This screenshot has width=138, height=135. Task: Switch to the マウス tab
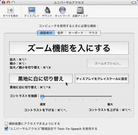[x=93, y=33]
